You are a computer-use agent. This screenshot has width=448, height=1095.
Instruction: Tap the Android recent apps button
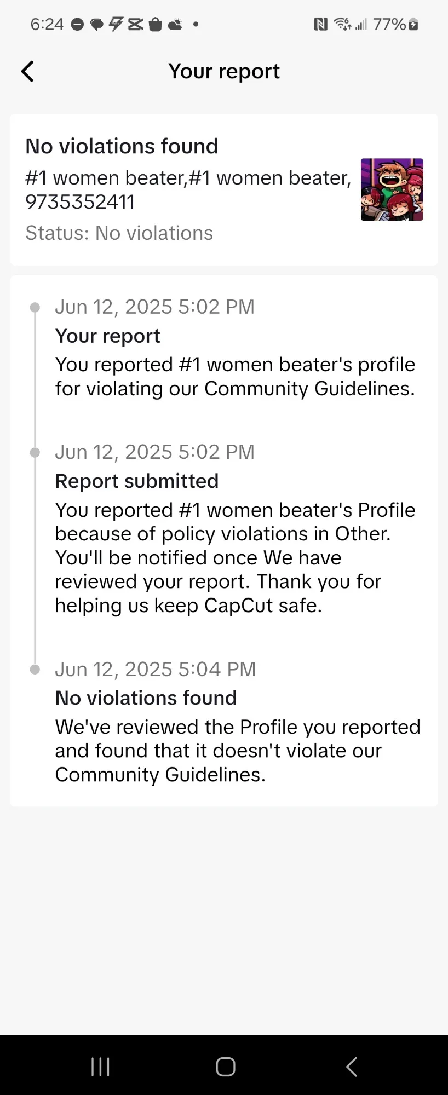[100, 1067]
